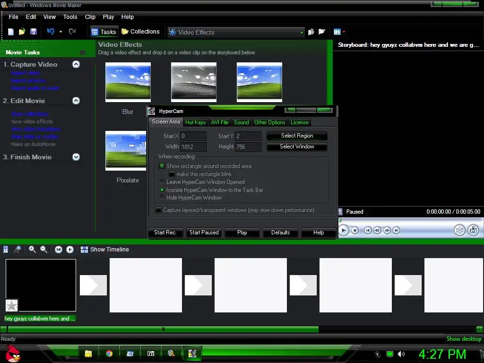
Task: Open the Views icon dropdown arrow
Action: click(344, 32)
